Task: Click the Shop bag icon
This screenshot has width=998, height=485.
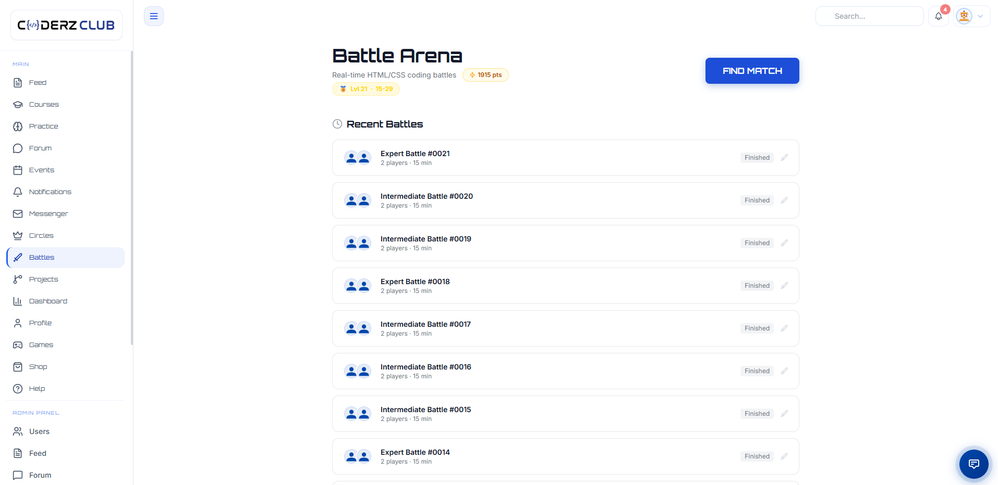Action: pos(18,367)
